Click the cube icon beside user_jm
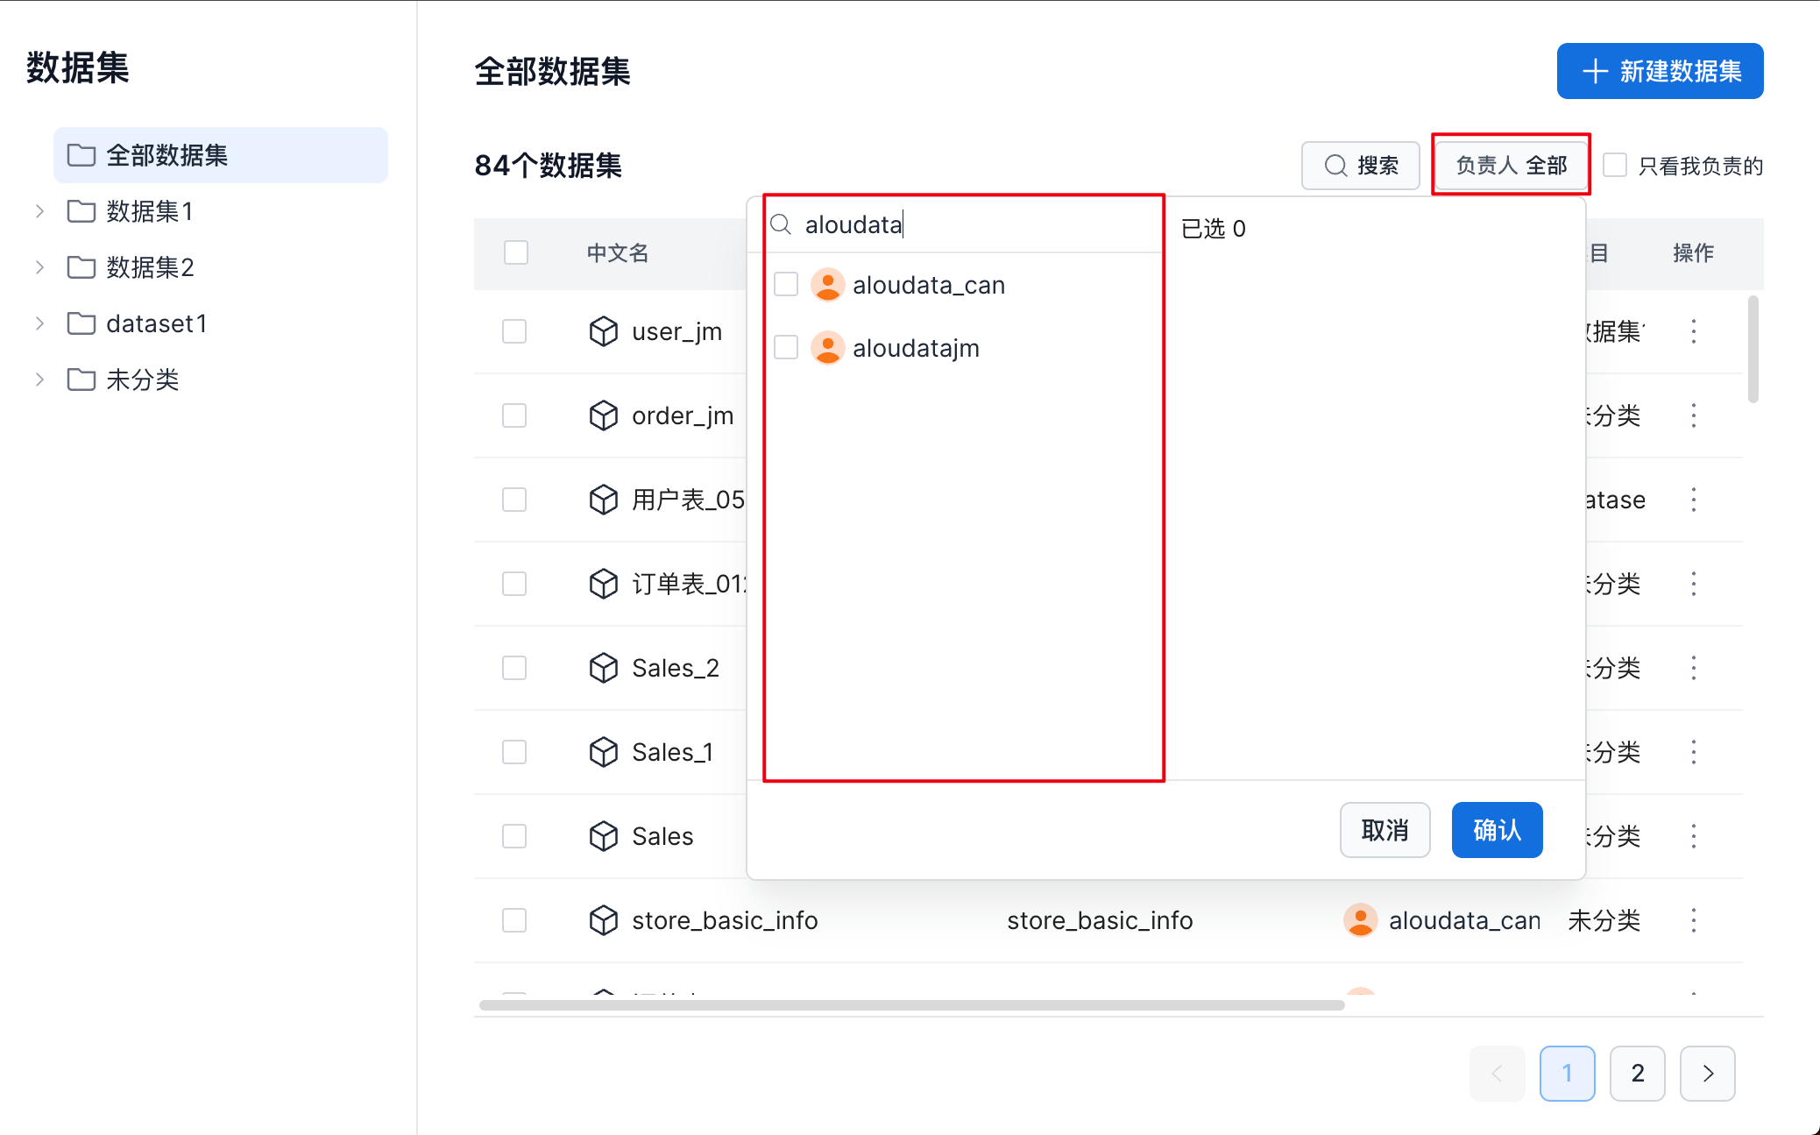This screenshot has width=1820, height=1135. [603, 331]
